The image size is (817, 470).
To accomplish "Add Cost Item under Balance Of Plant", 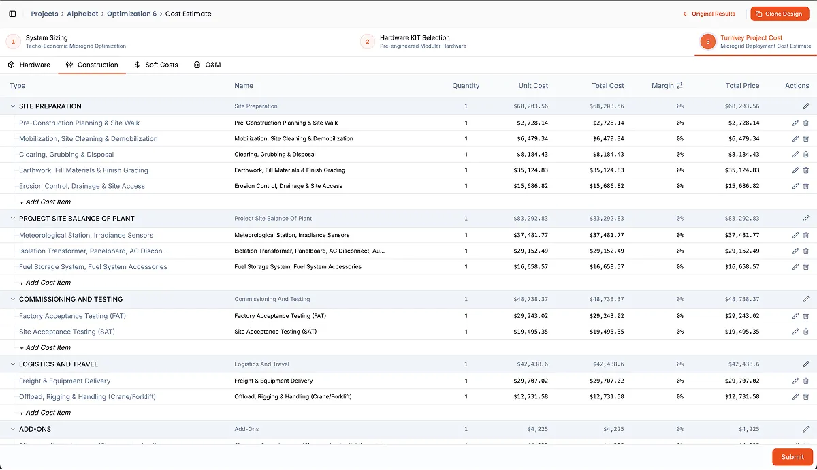I will click(45, 283).
